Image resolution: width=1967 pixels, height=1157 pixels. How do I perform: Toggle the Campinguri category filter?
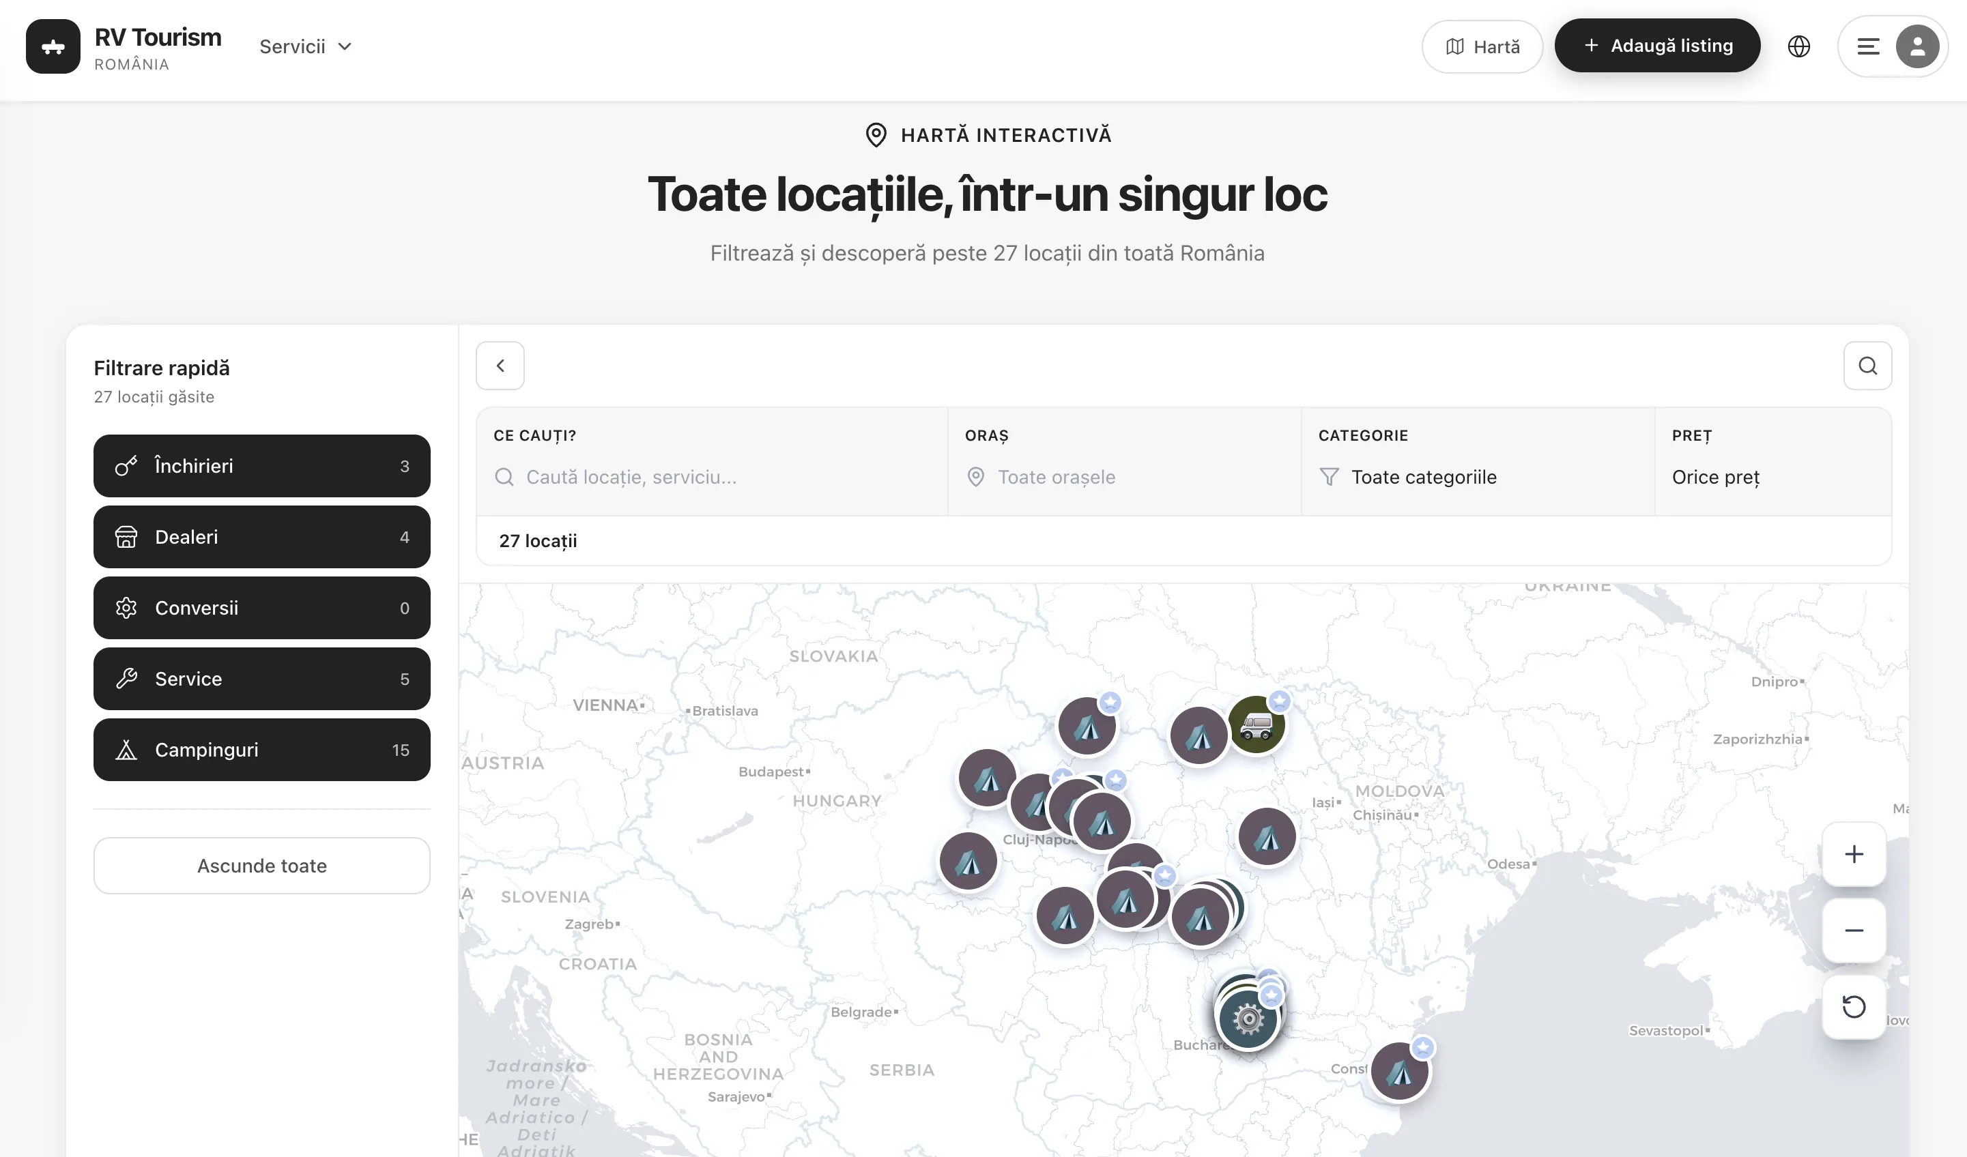(261, 750)
